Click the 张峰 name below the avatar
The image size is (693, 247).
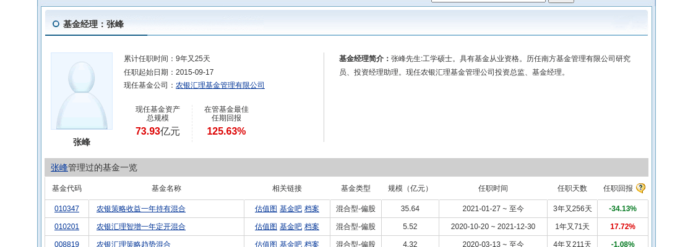click(82, 142)
